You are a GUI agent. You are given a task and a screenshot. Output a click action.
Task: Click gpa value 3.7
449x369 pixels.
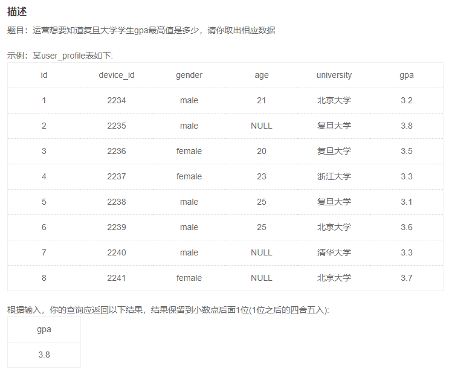click(x=407, y=278)
